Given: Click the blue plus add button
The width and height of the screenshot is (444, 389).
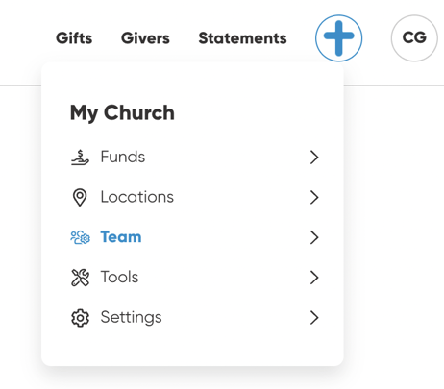Looking at the screenshot, I should point(338,38).
